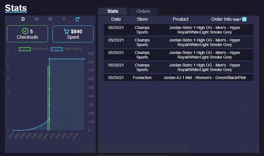Viewport: 264px width, 156px height.
Task: Switch to the Orders tab
Action: point(143,11)
